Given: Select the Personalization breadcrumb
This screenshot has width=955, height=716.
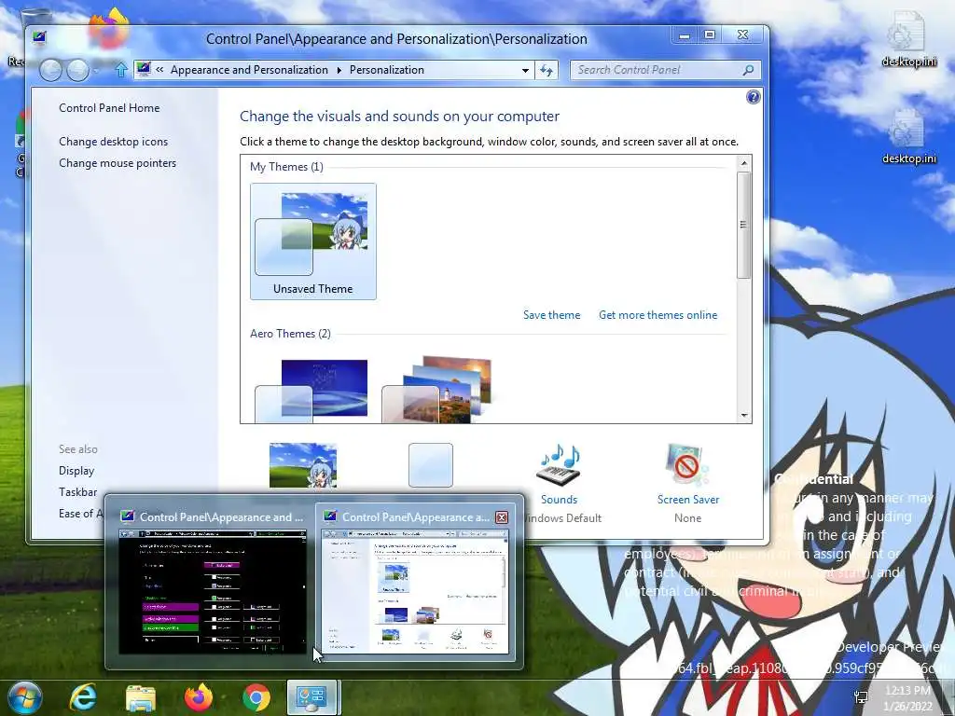Looking at the screenshot, I should (x=387, y=70).
